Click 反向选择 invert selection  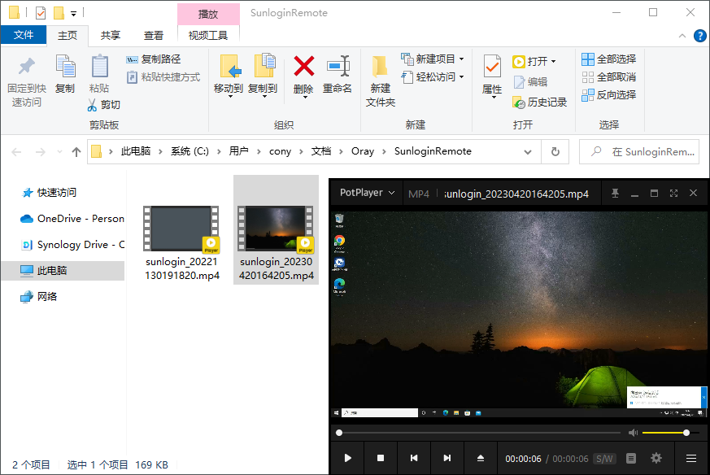(609, 95)
